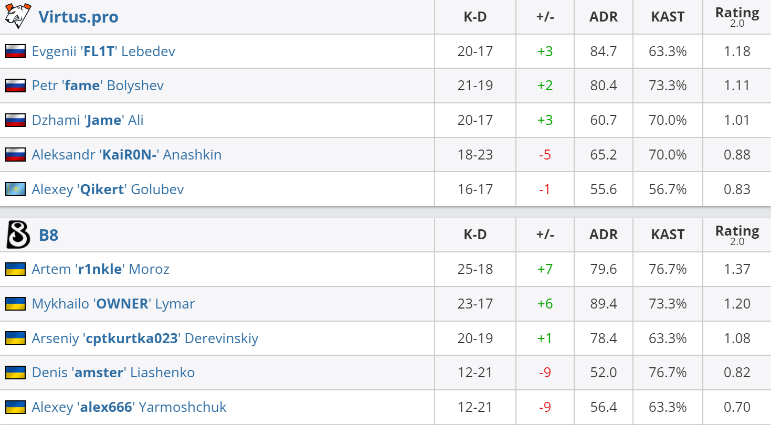Open Petr 'fame' Bolyshev's player profile

(98, 86)
